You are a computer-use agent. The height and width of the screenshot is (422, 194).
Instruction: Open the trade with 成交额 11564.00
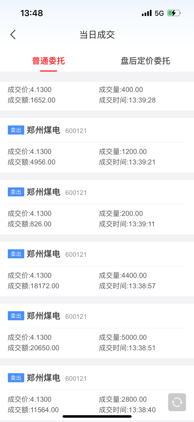[97, 393]
